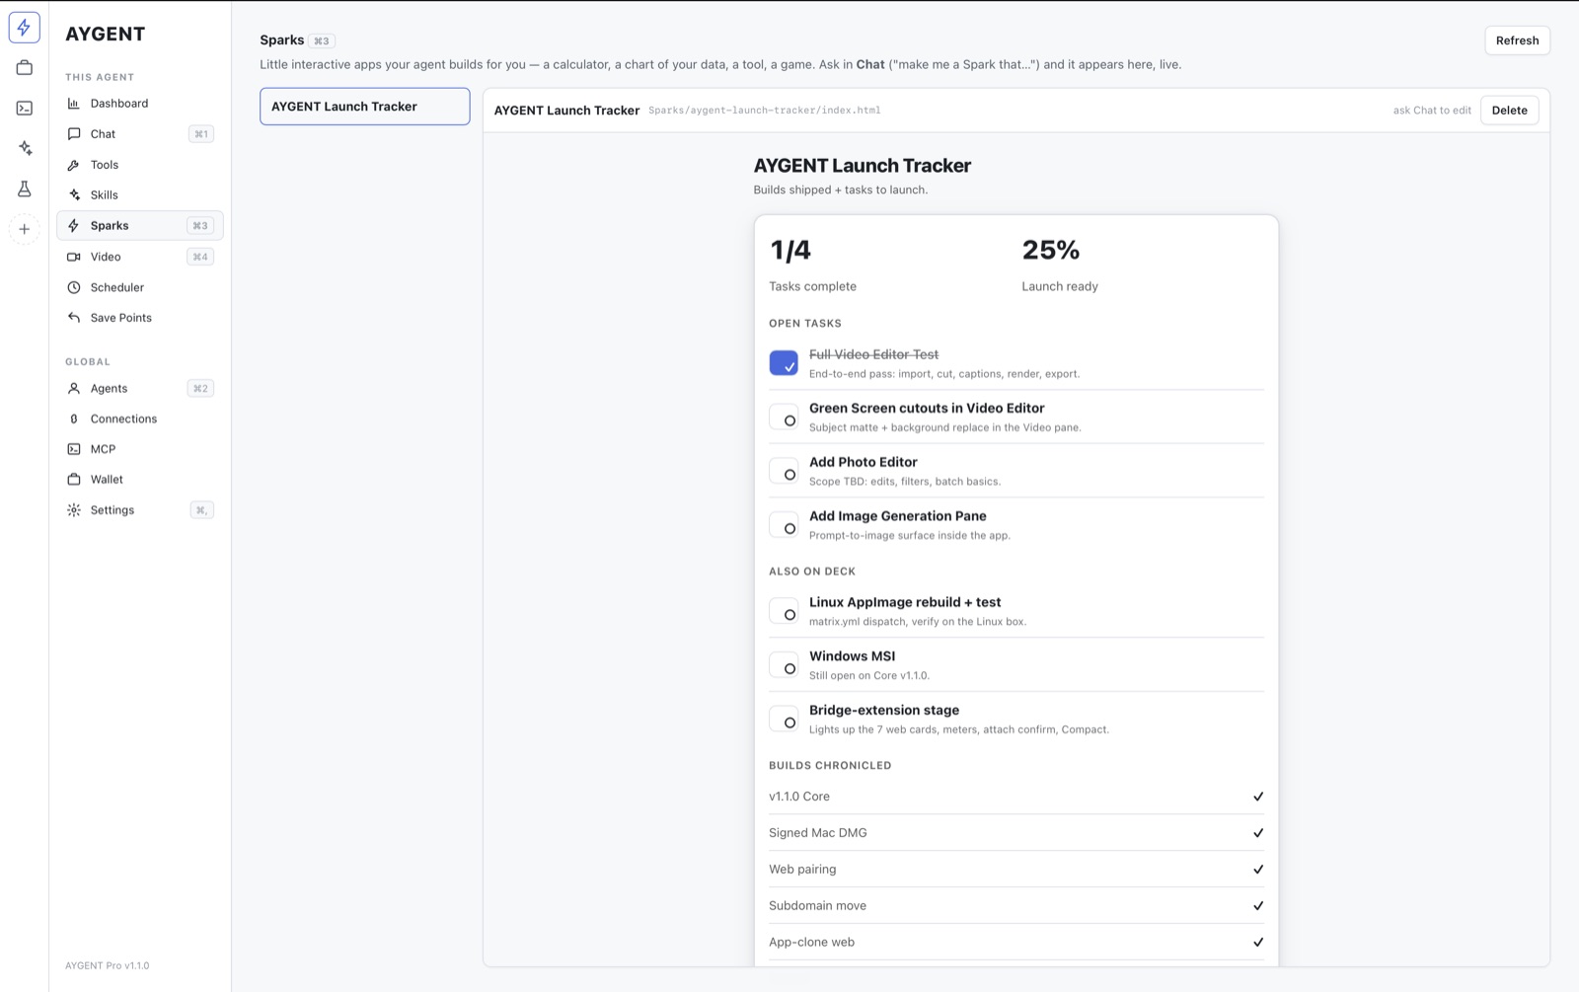The width and height of the screenshot is (1579, 992).
Task: Click the plus icon in left rail
Action: coord(24,229)
